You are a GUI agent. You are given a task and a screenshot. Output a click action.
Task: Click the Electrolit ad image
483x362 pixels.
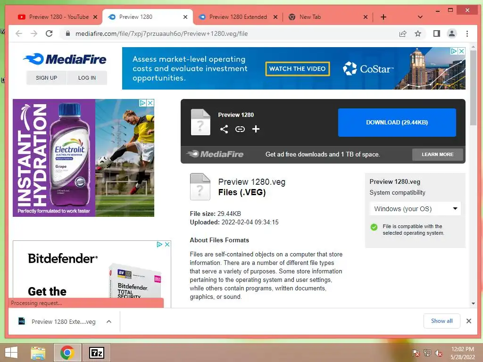[x=83, y=158]
